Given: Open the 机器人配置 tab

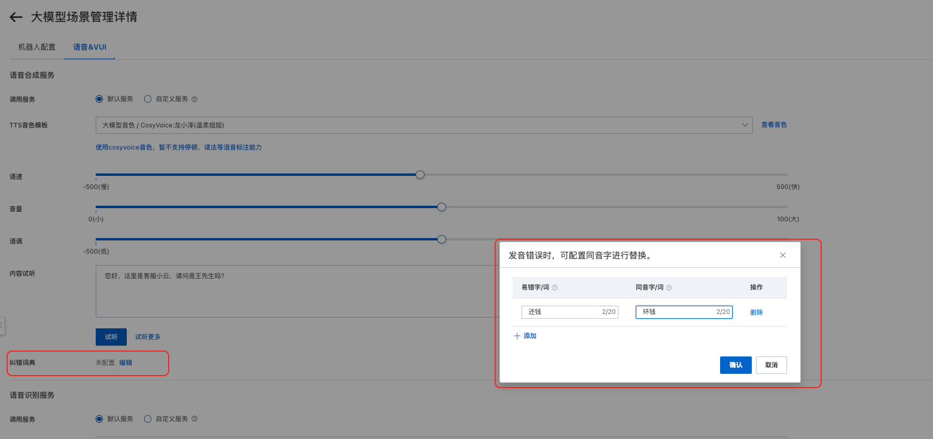Looking at the screenshot, I should click(x=37, y=47).
